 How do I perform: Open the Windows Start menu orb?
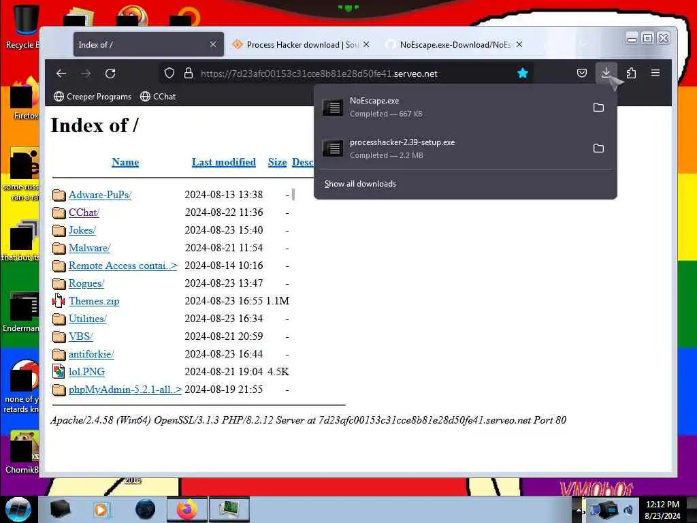coord(18,509)
